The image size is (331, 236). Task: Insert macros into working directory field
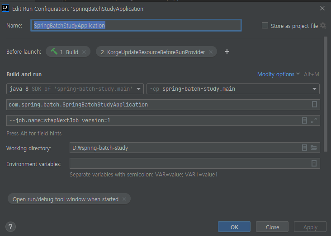[x=305, y=148]
